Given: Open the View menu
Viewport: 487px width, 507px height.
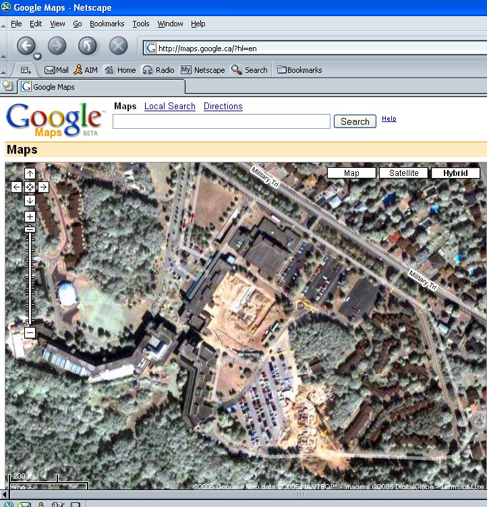Looking at the screenshot, I should pos(57,24).
